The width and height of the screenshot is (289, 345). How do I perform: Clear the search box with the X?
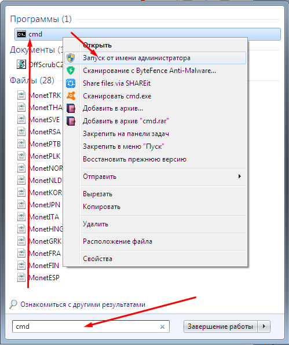pyautogui.click(x=162, y=326)
